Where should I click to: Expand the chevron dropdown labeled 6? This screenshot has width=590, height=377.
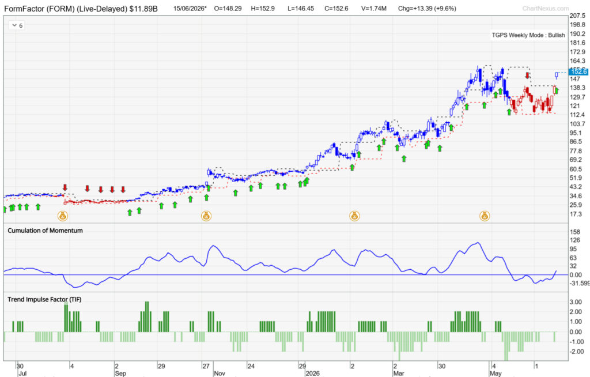[17, 25]
